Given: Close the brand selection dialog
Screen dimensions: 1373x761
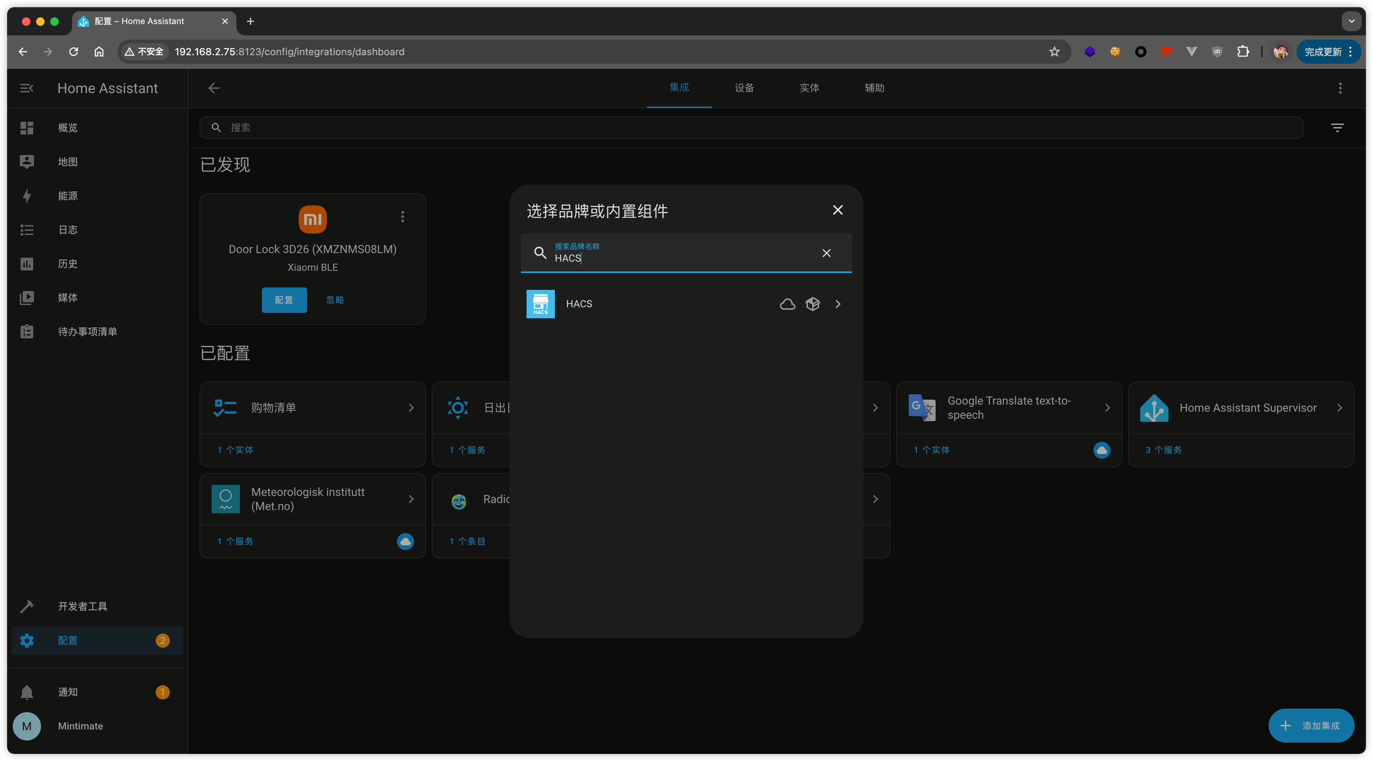Looking at the screenshot, I should pyautogui.click(x=837, y=210).
